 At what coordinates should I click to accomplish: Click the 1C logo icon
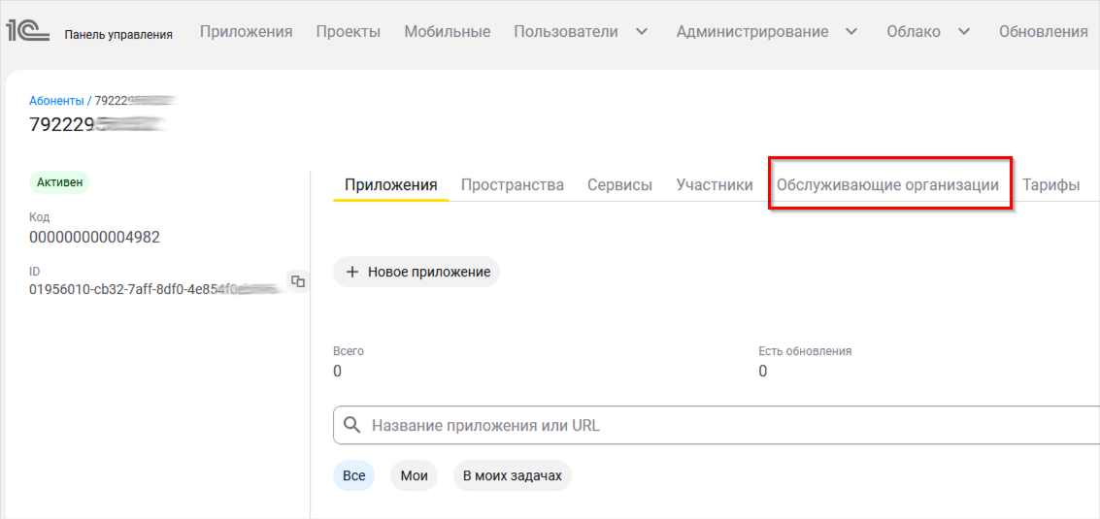[28, 32]
